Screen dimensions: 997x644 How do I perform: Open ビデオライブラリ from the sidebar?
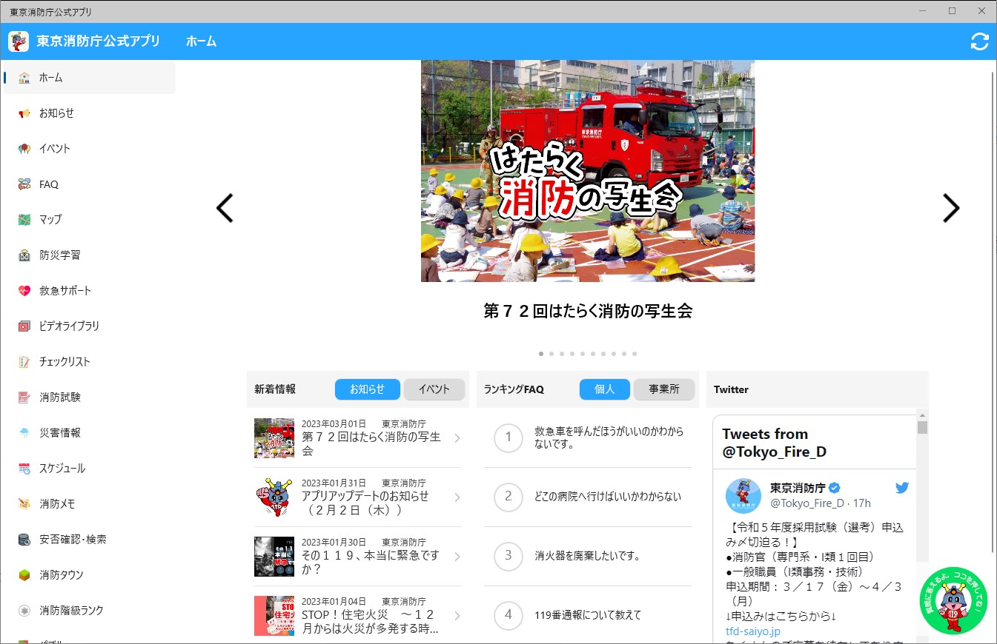(89, 326)
